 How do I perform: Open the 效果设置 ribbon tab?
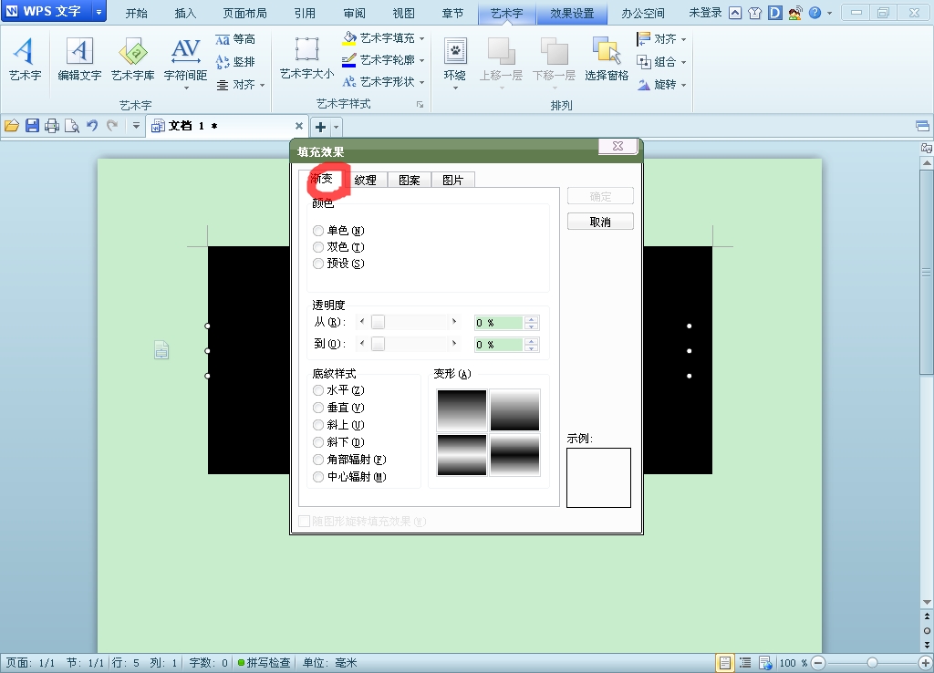tap(572, 13)
